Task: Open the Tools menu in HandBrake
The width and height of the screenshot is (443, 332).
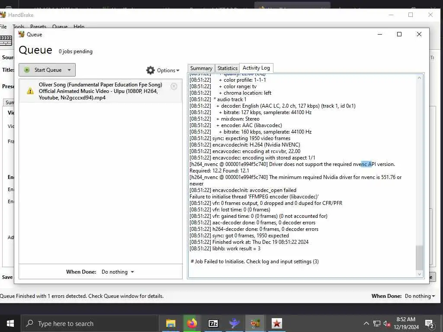Action: pyautogui.click(x=18, y=26)
